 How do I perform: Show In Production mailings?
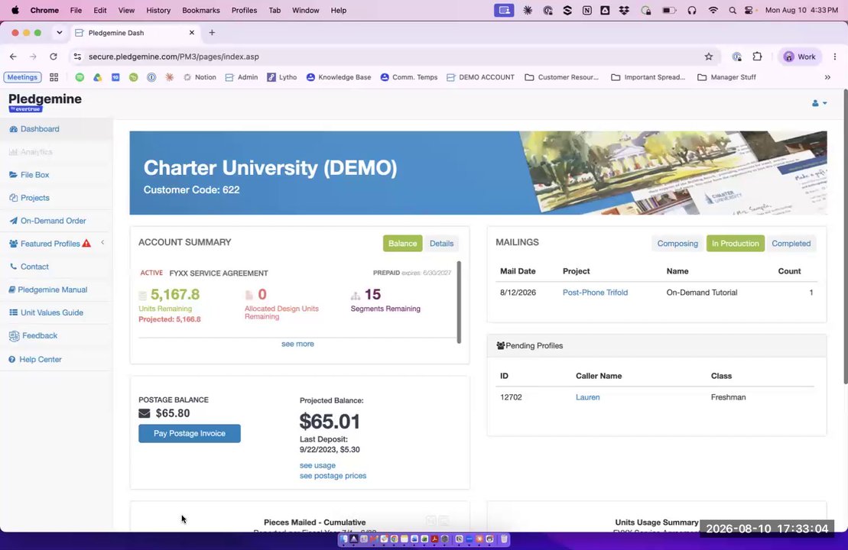tap(735, 244)
